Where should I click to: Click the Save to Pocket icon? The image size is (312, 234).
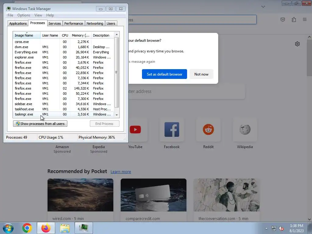(283, 19)
